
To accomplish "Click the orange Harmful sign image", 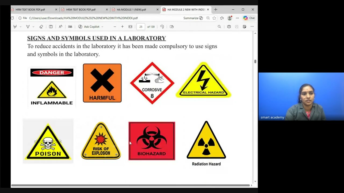I will [102, 83].
